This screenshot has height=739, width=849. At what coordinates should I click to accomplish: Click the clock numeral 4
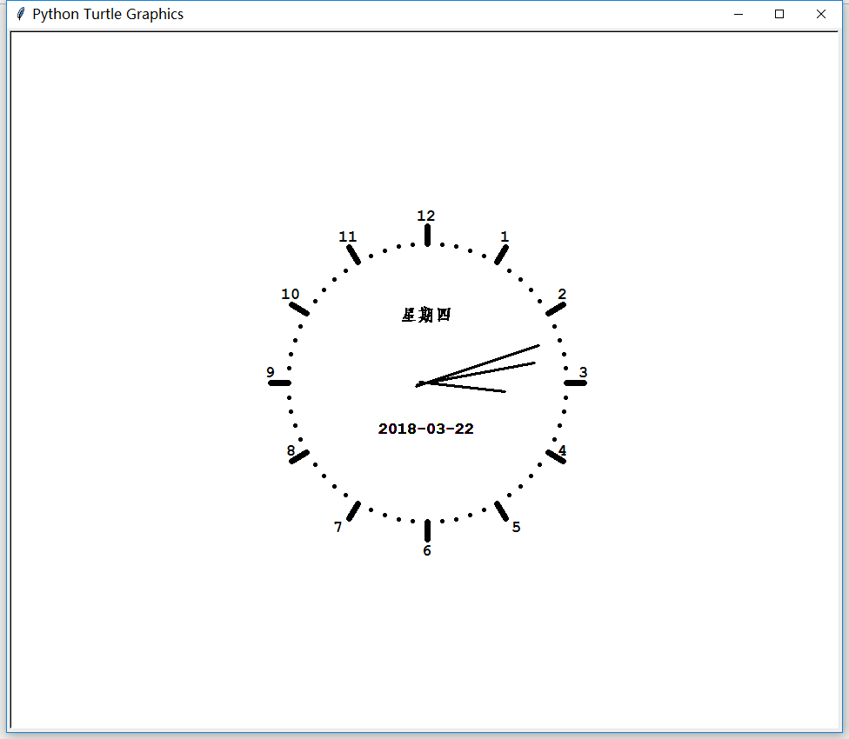tap(562, 450)
